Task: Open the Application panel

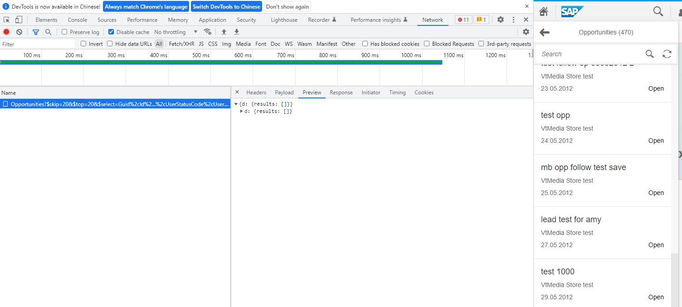Action: tap(212, 19)
